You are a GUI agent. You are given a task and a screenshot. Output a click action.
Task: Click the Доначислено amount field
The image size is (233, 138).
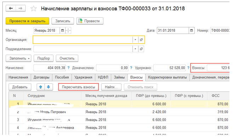[112, 68]
